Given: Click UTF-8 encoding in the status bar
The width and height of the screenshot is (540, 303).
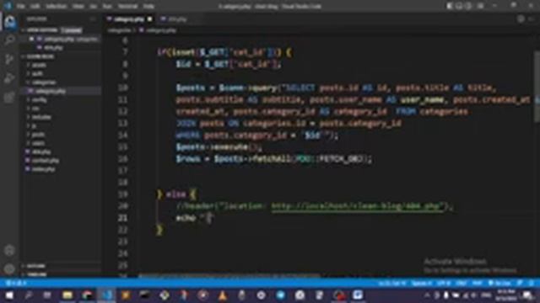Looking at the screenshot, I should tap(444, 284).
